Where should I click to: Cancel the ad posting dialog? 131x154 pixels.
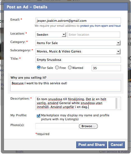[116, 145]
